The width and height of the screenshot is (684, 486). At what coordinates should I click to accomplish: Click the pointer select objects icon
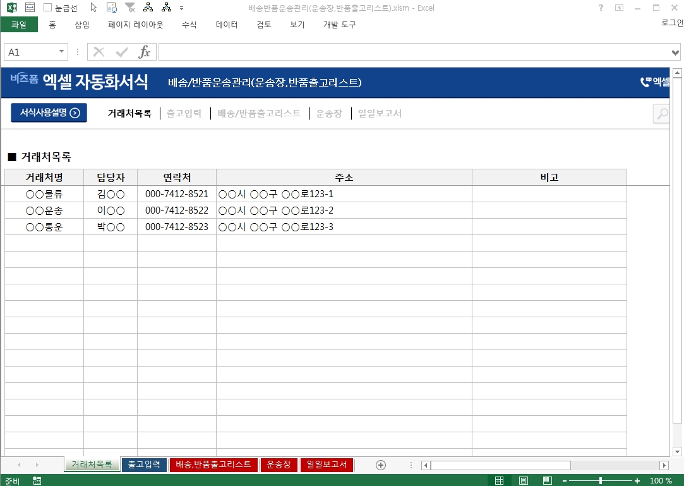[x=93, y=8]
